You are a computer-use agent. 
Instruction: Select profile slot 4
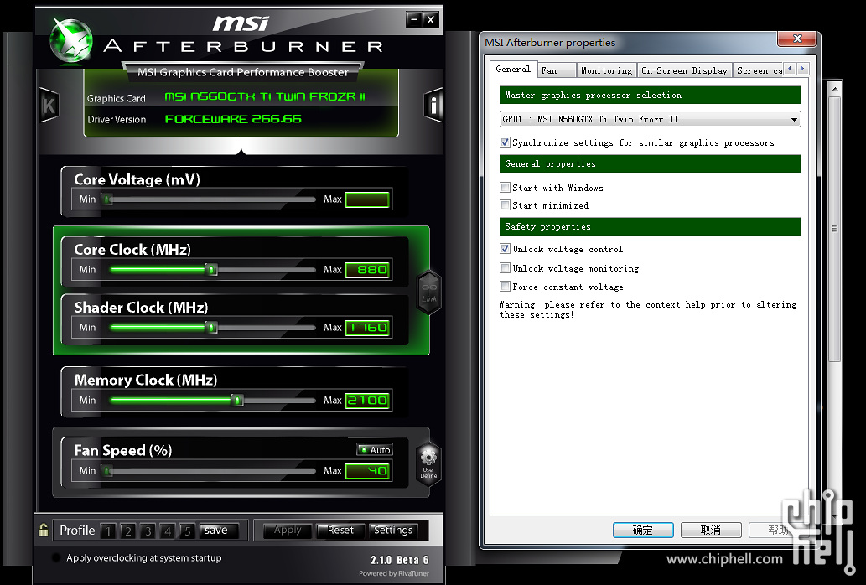(x=168, y=531)
